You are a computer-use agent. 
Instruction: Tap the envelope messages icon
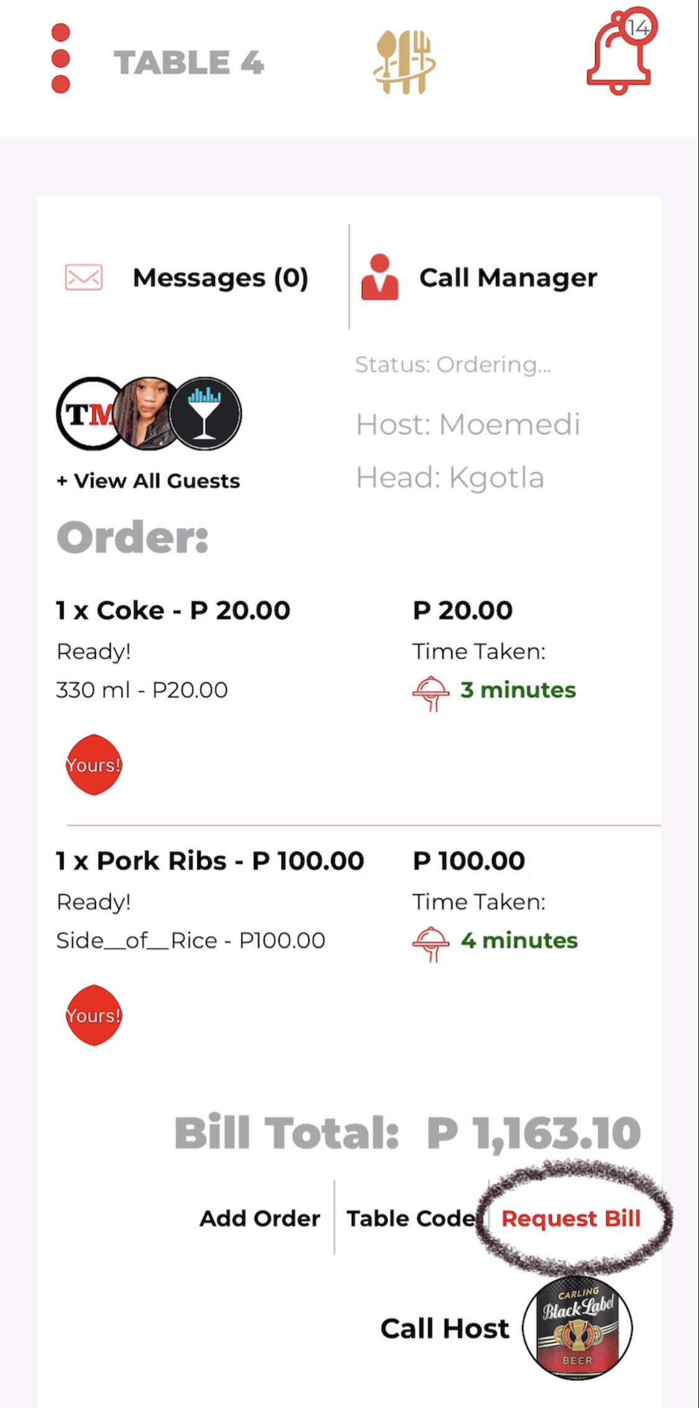[x=84, y=277]
